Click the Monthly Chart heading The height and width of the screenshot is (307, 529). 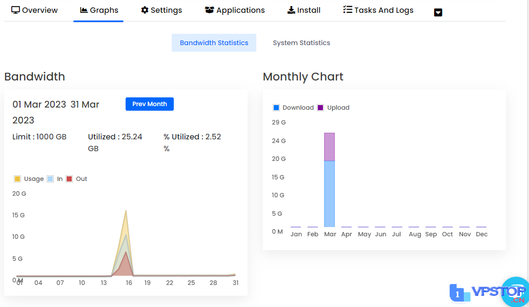(303, 76)
